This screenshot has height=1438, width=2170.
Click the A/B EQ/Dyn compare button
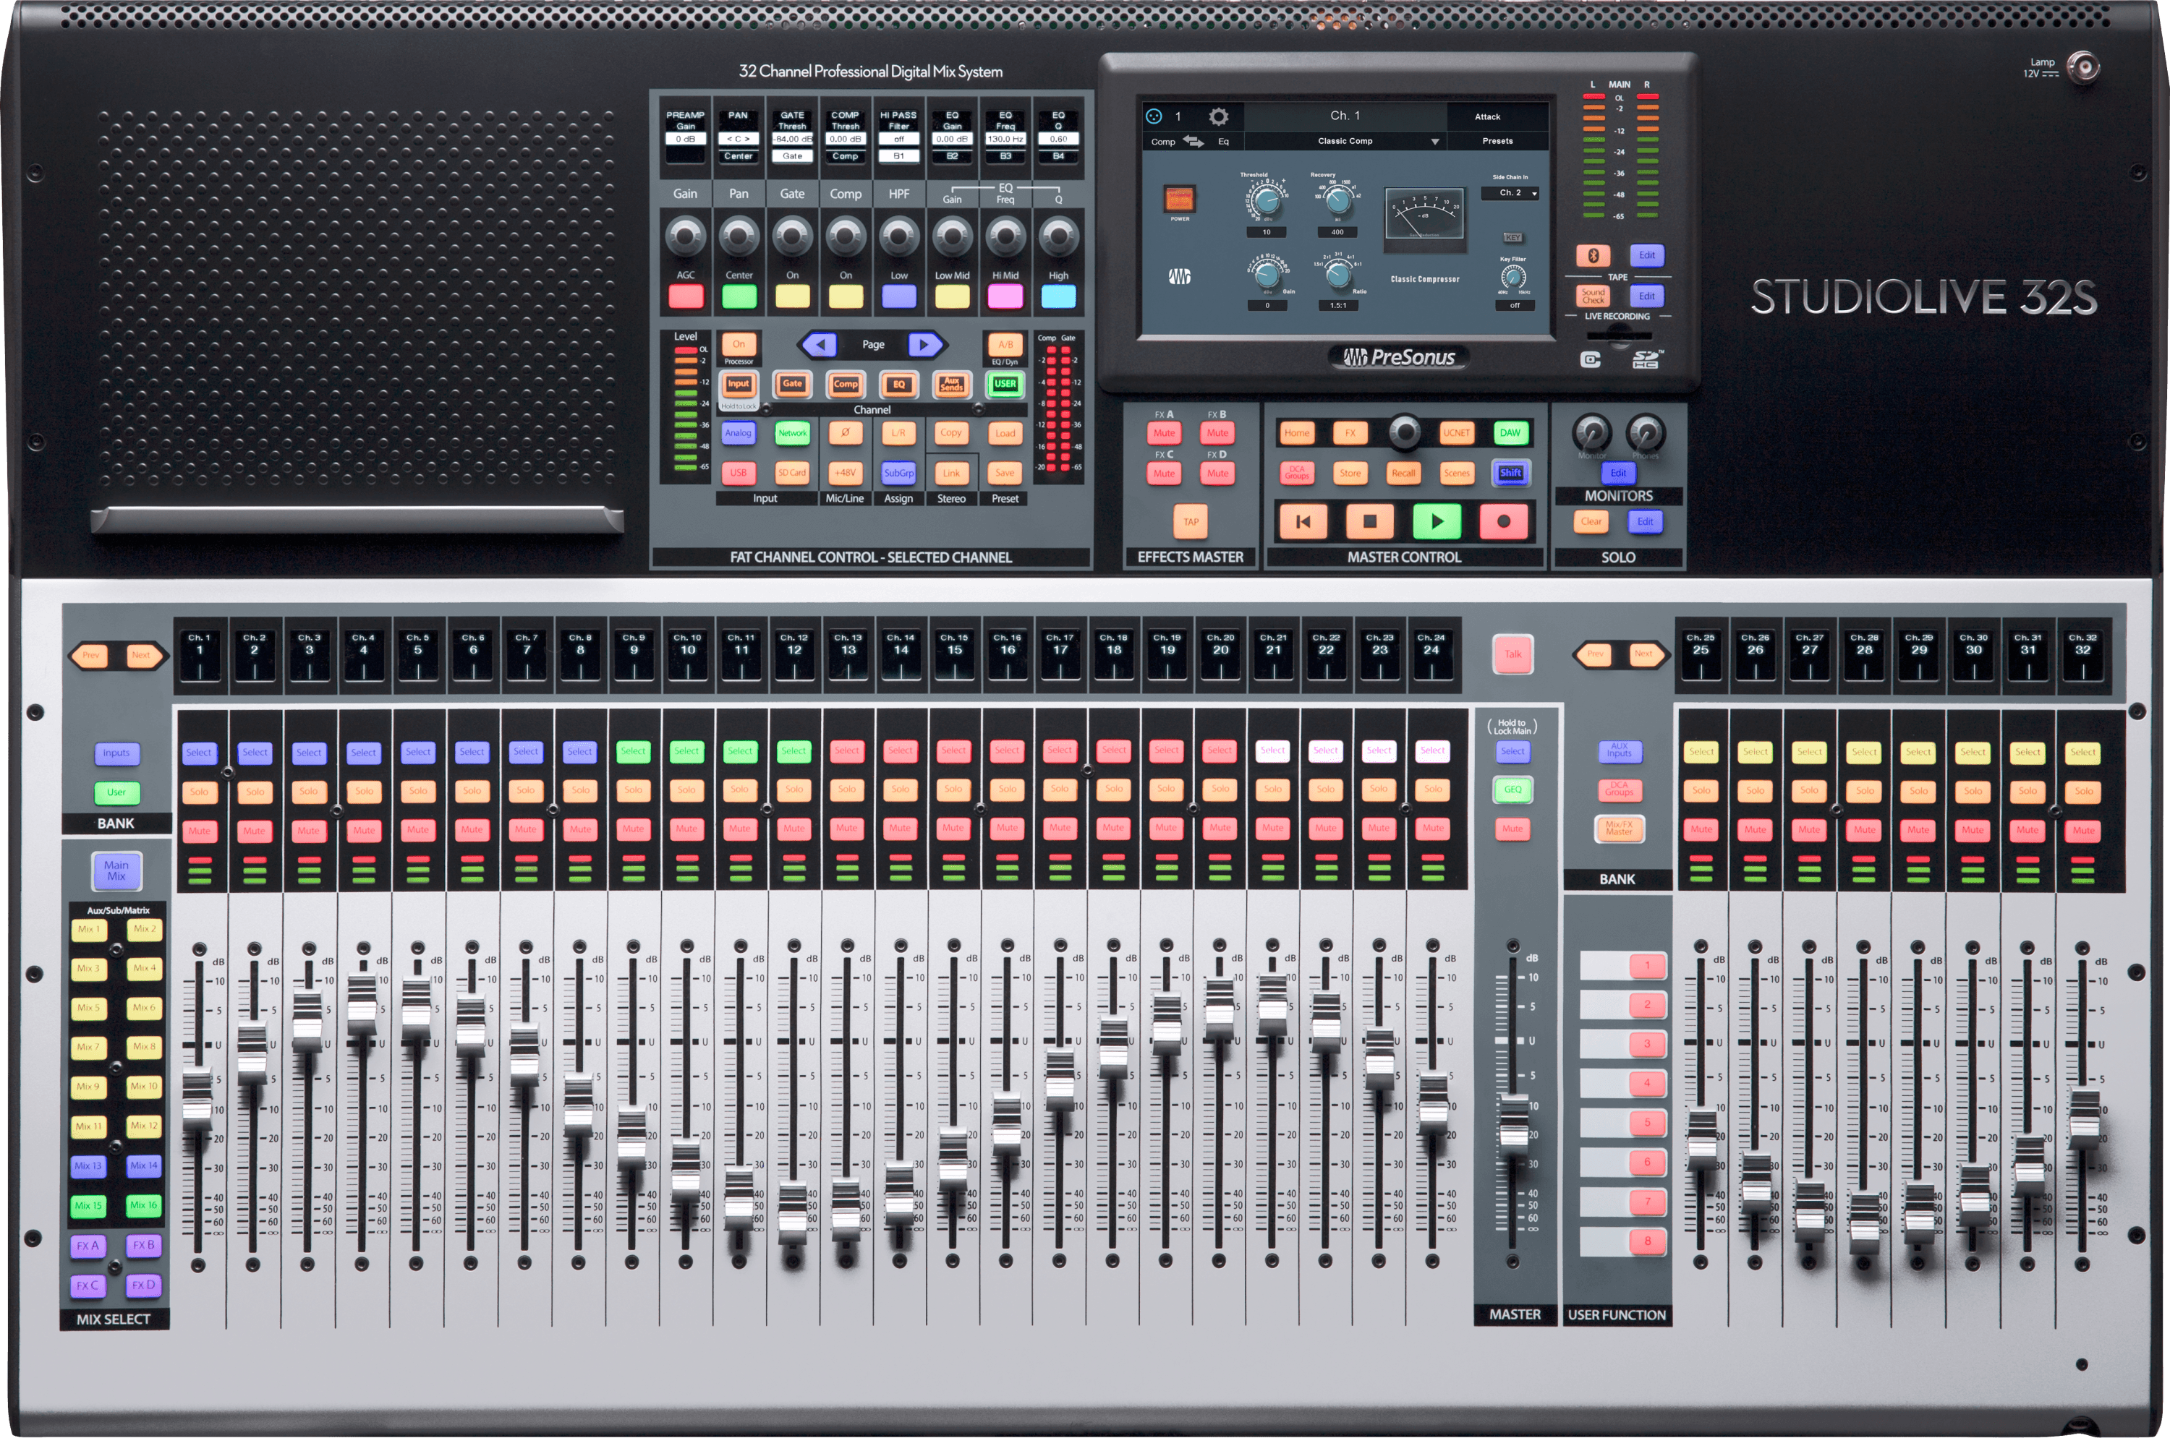tap(1005, 345)
